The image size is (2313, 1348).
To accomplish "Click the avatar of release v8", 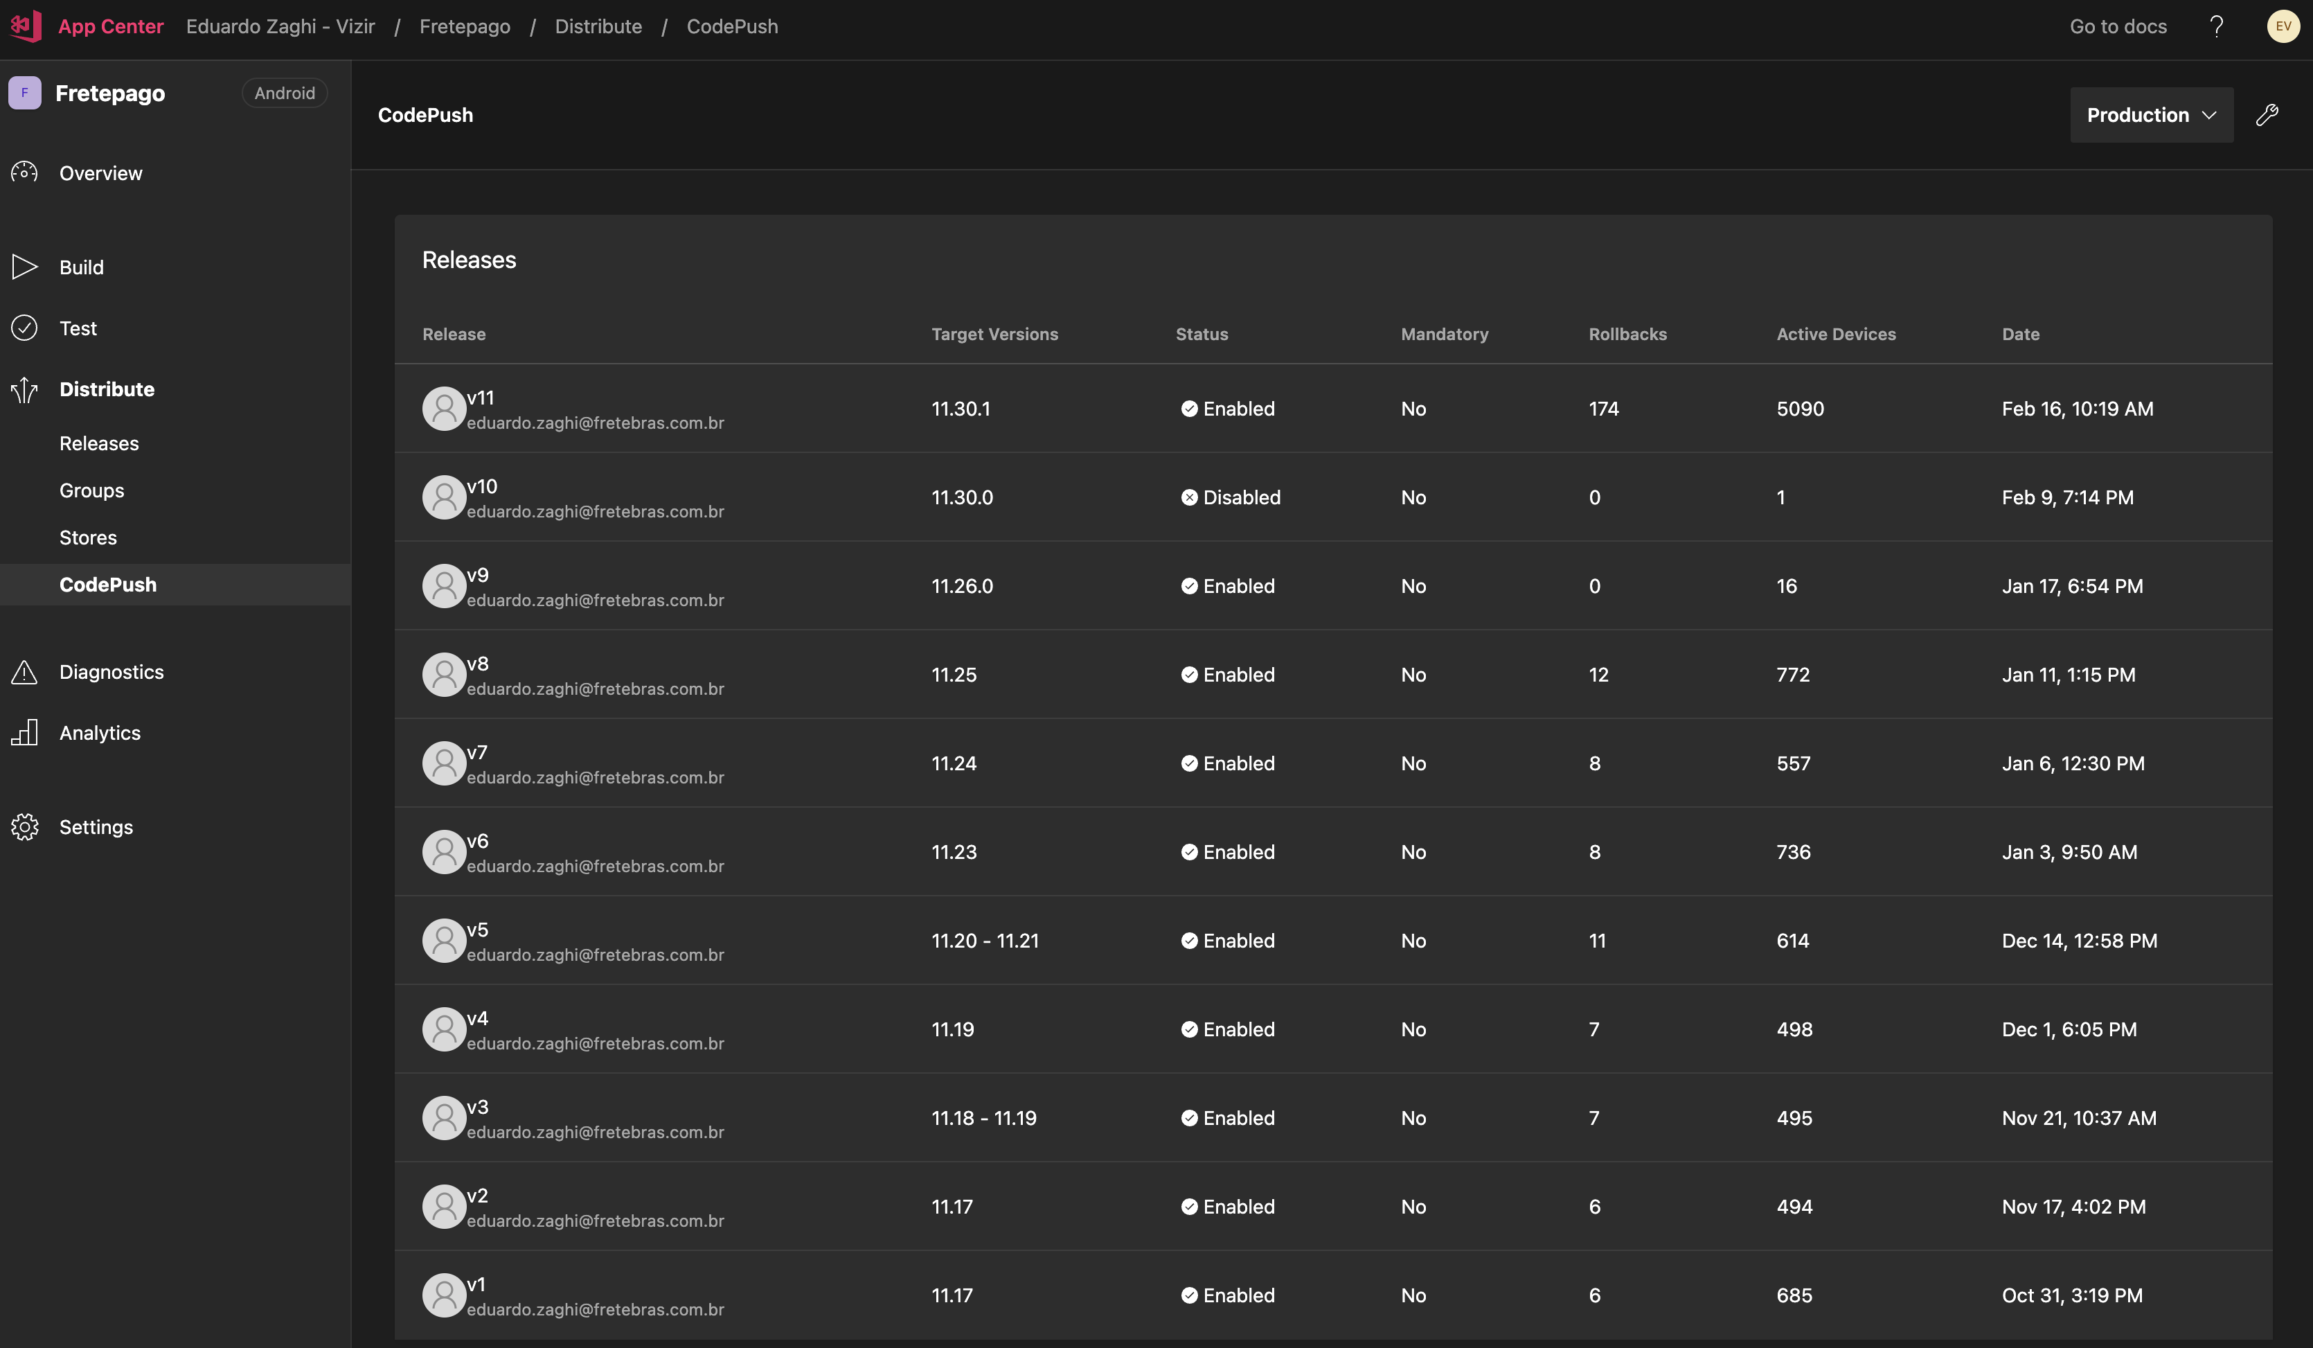I will point(444,675).
